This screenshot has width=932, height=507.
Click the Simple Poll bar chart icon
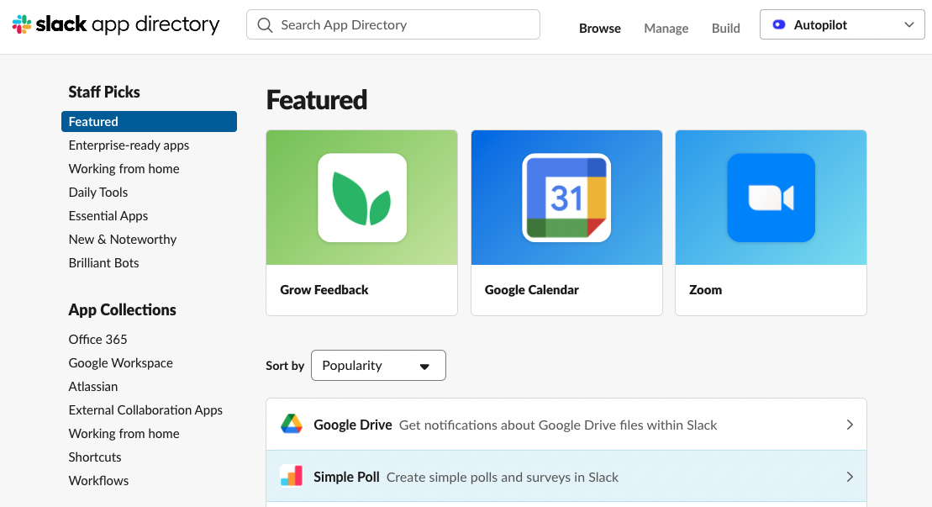click(292, 477)
